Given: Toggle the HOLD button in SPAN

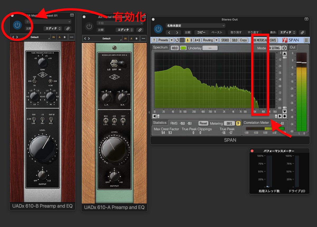Looking at the screenshot, I should point(175,48).
